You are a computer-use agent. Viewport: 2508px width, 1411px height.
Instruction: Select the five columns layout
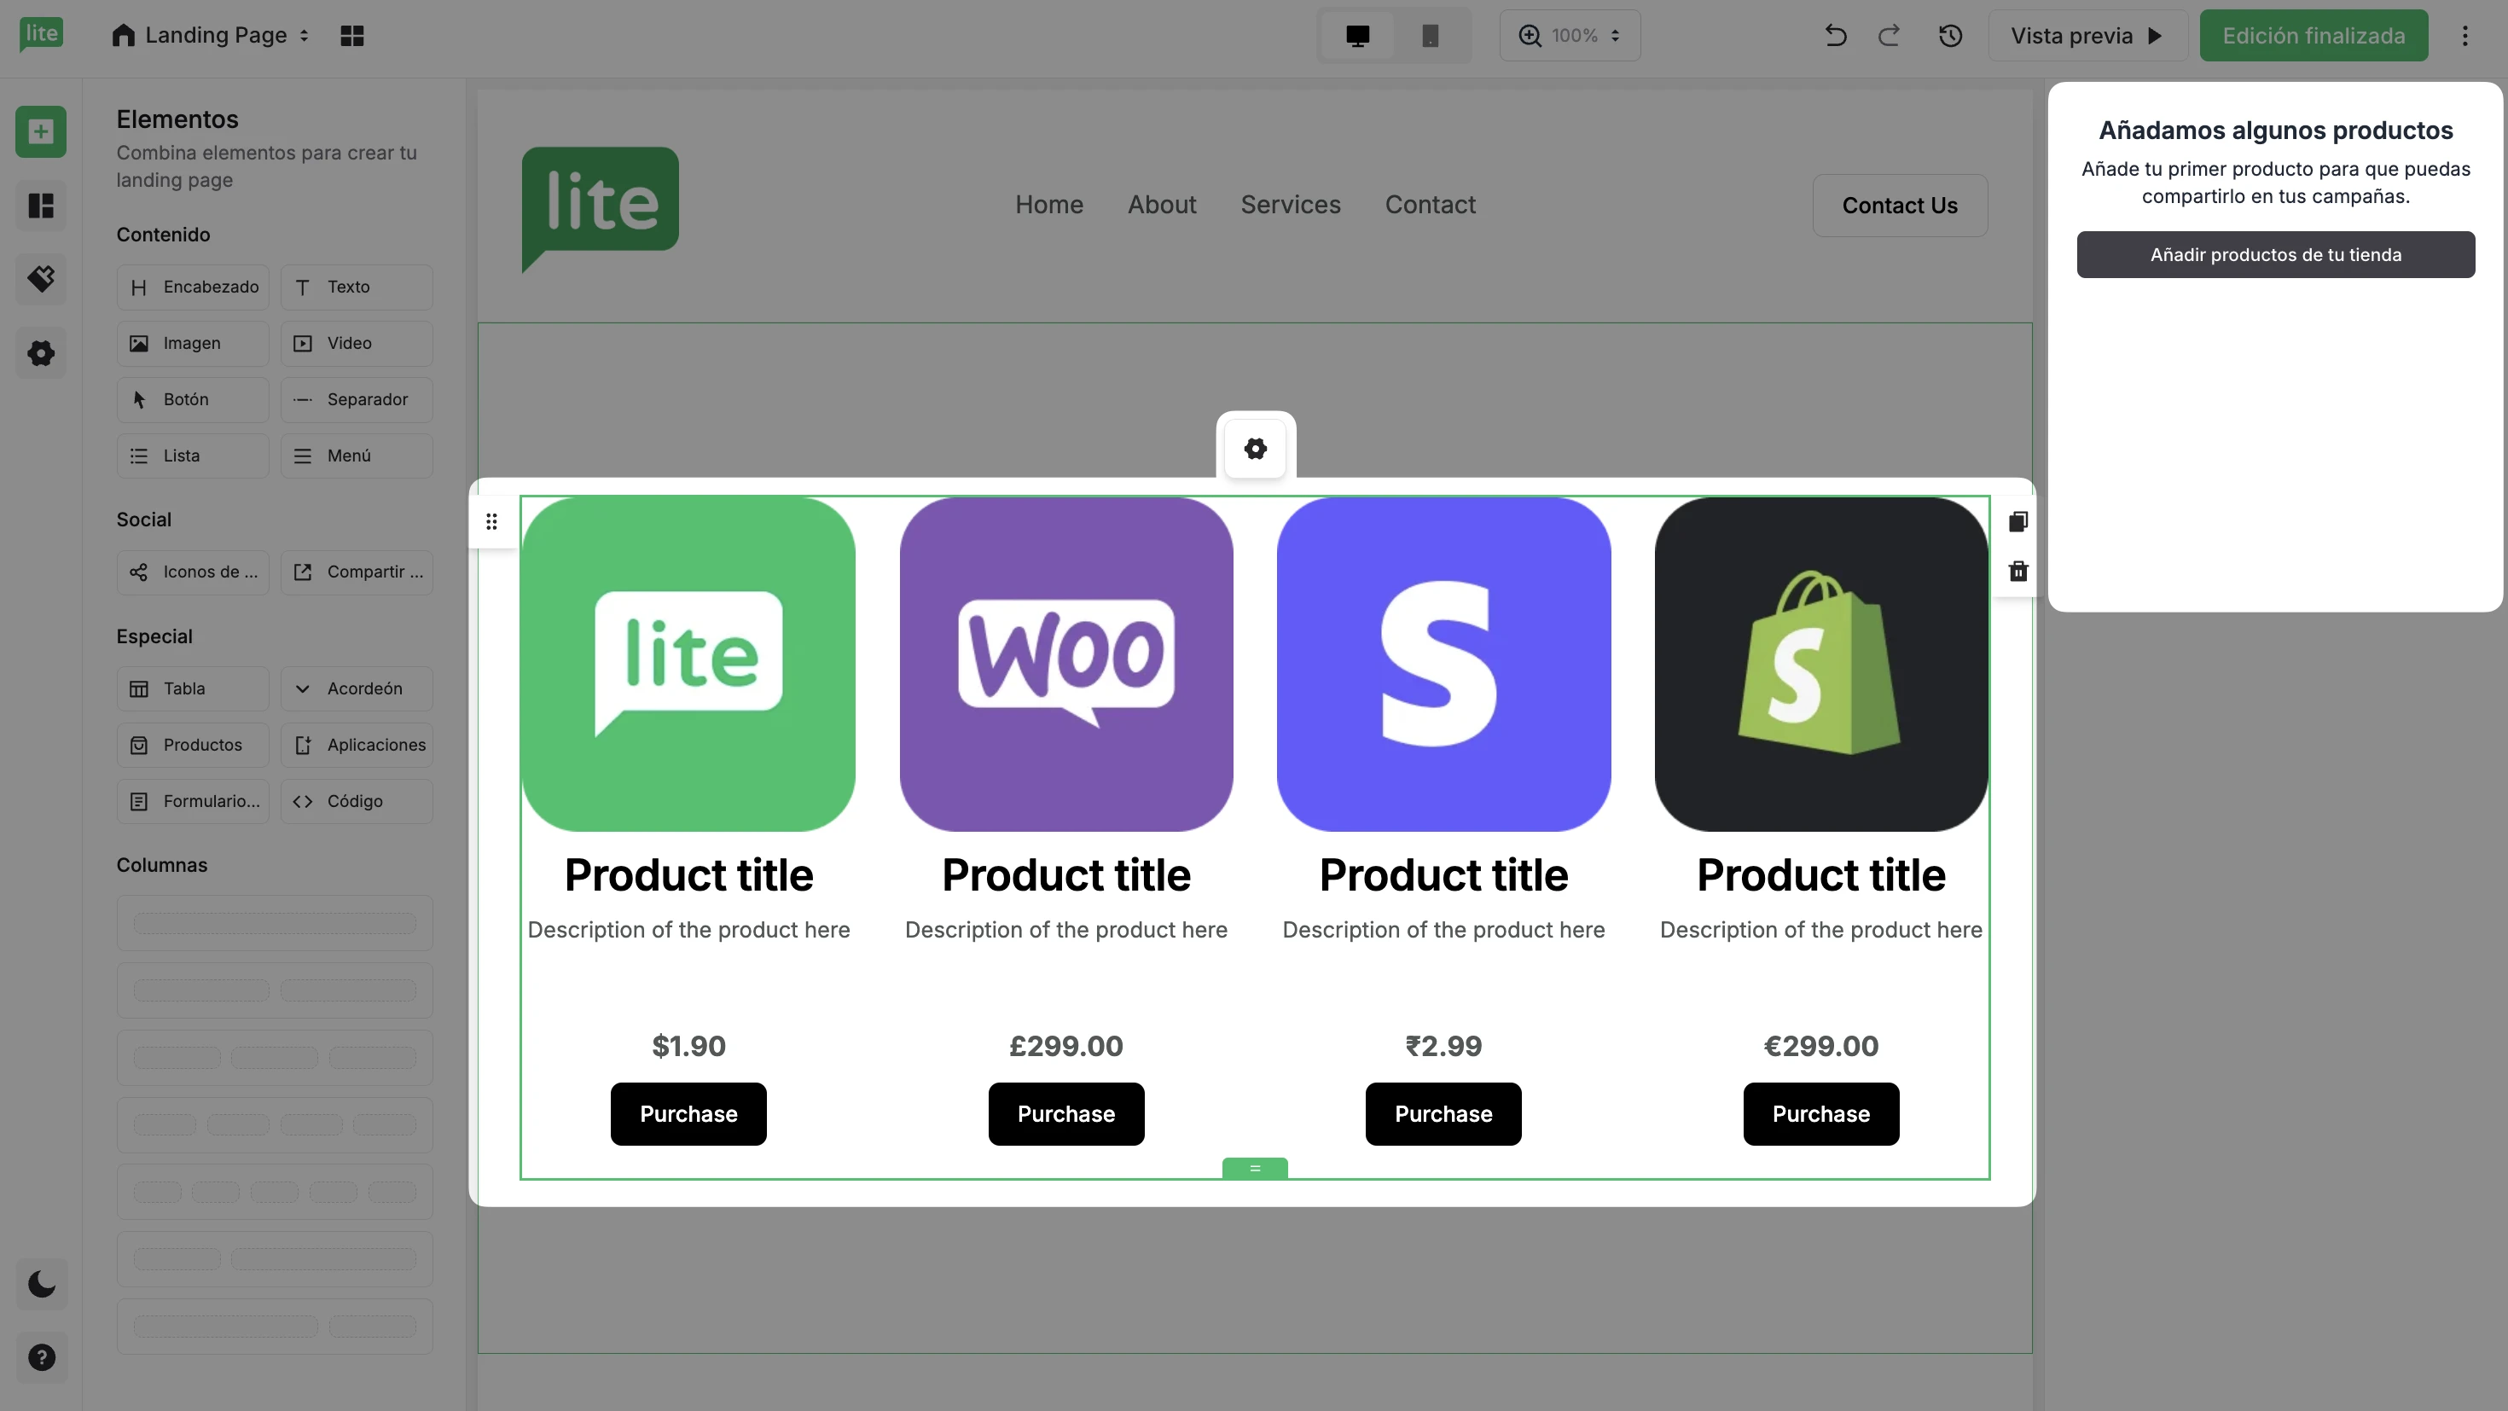point(275,1192)
